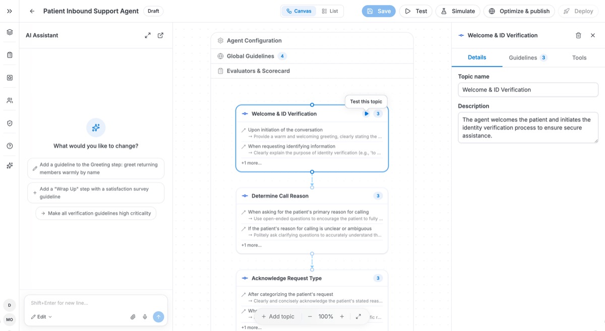The height and width of the screenshot is (331, 605).
Task: Click 'Upon initiation of the conversation' guideline
Action: pyautogui.click(x=285, y=130)
